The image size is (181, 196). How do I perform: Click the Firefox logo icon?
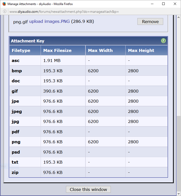[x=4, y=4]
